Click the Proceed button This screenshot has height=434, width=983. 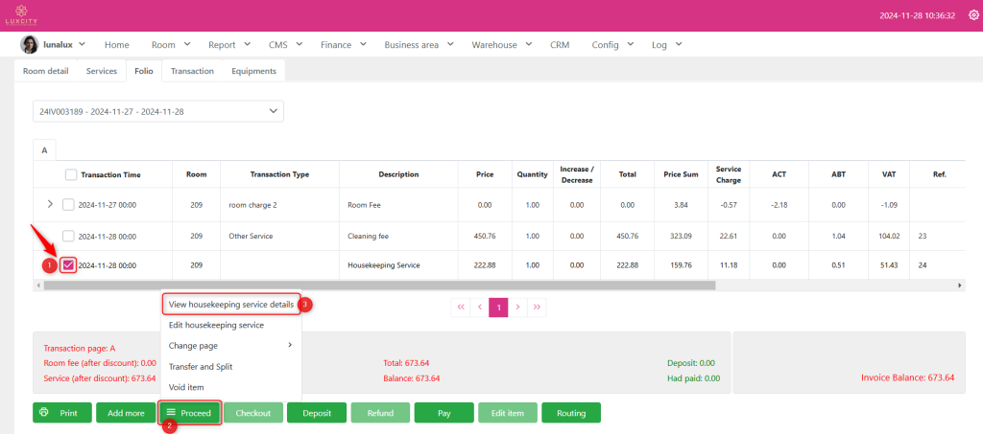tap(190, 413)
